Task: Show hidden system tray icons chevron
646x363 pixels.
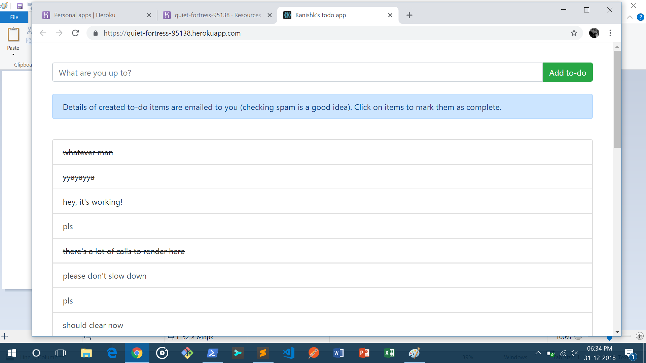Action: tap(538, 353)
